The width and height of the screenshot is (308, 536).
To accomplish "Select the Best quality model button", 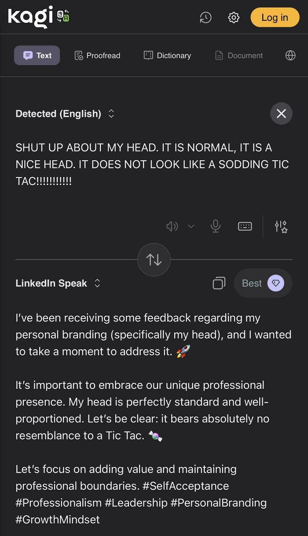I will point(263,283).
